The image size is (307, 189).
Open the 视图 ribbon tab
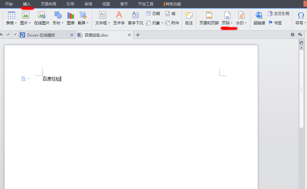(106, 4)
